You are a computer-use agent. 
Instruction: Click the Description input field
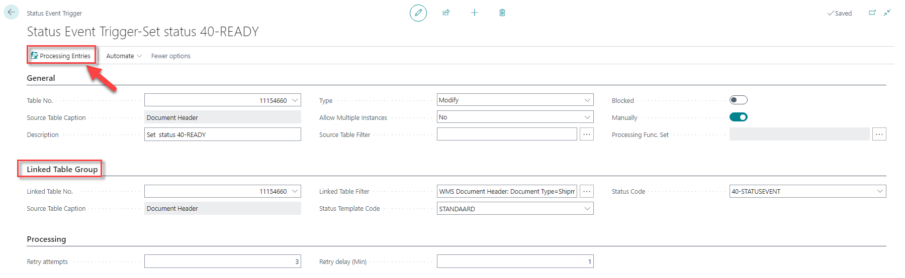click(222, 134)
